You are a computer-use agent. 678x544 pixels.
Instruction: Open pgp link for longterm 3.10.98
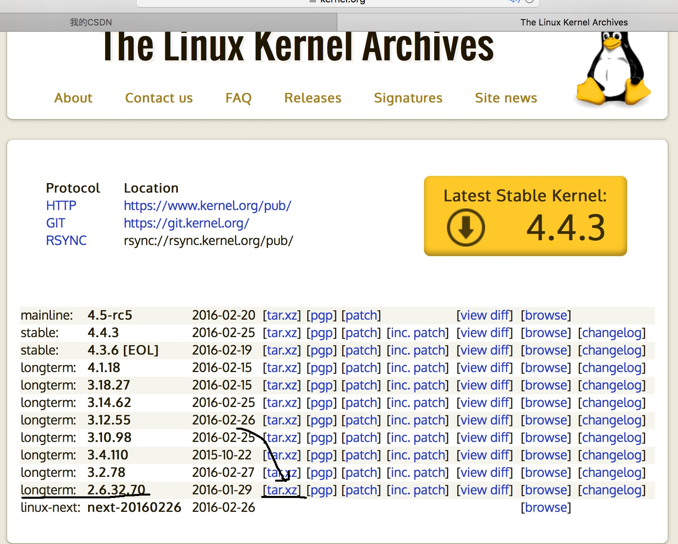pyautogui.click(x=322, y=438)
